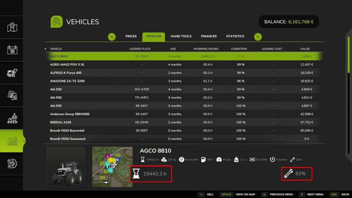Click the fuel tank icon showing 454 l
The width and height of the screenshot is (352, 198).
tap(202, 160)
